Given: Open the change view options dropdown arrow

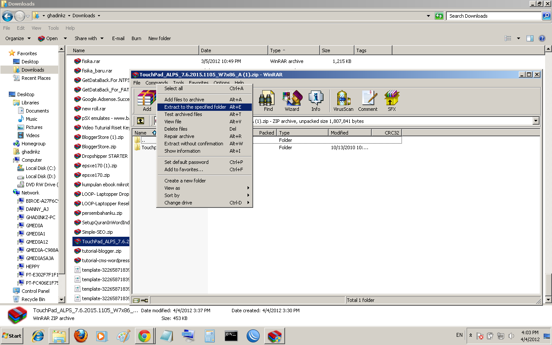Looking at the screenshot, I should (518, 38).
